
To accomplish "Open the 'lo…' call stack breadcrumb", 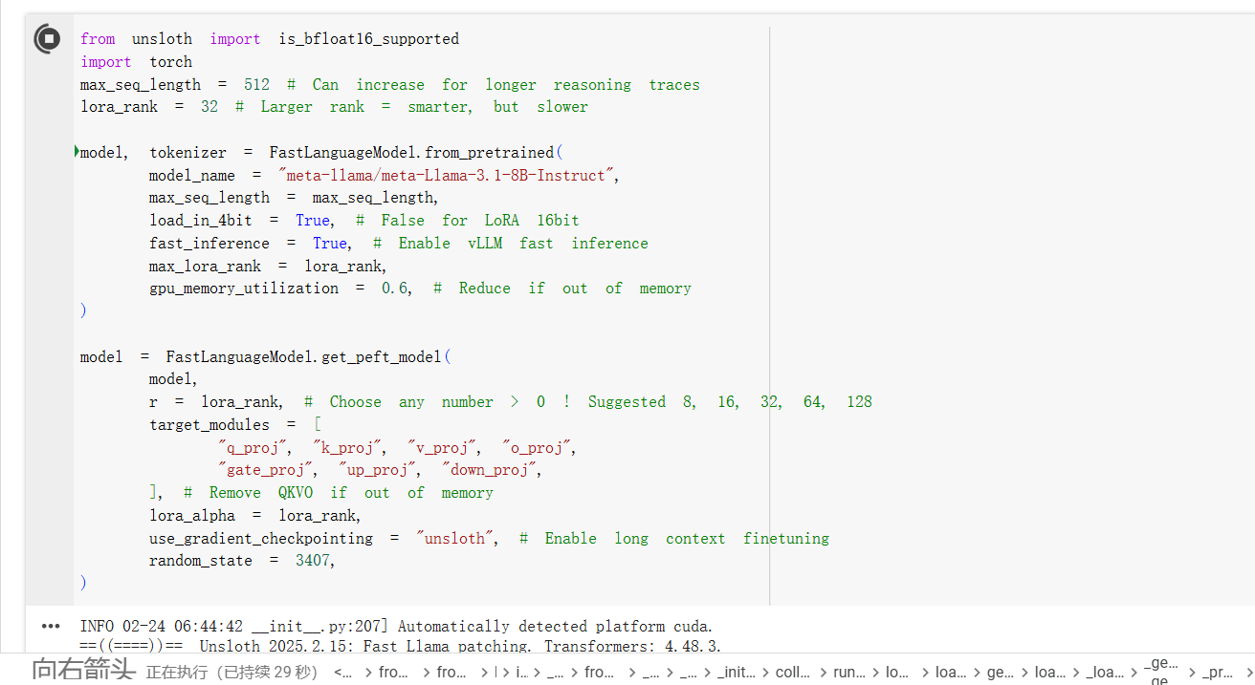I will coord(897,673).
